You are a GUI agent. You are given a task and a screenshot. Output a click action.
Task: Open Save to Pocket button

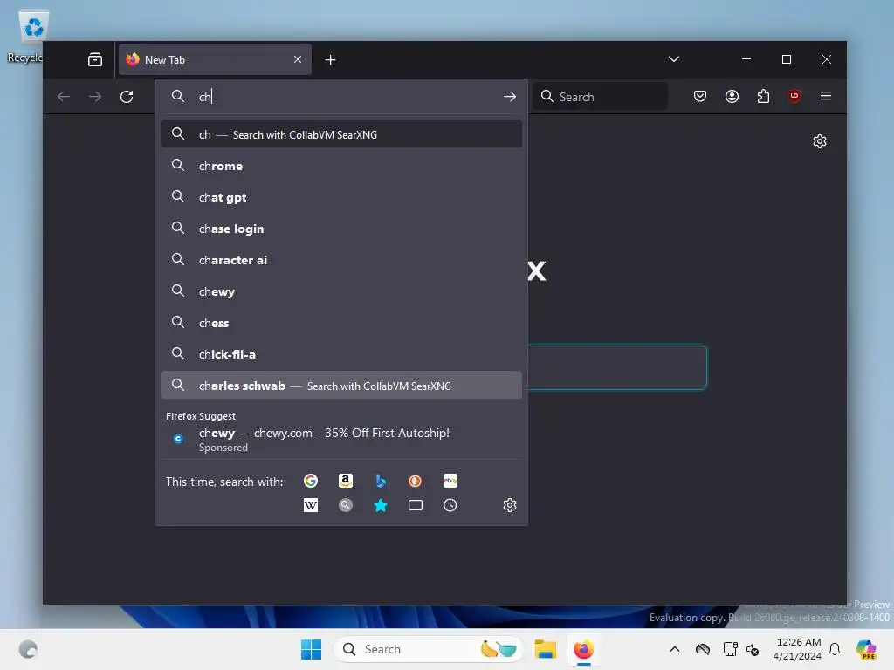point(700,96)
